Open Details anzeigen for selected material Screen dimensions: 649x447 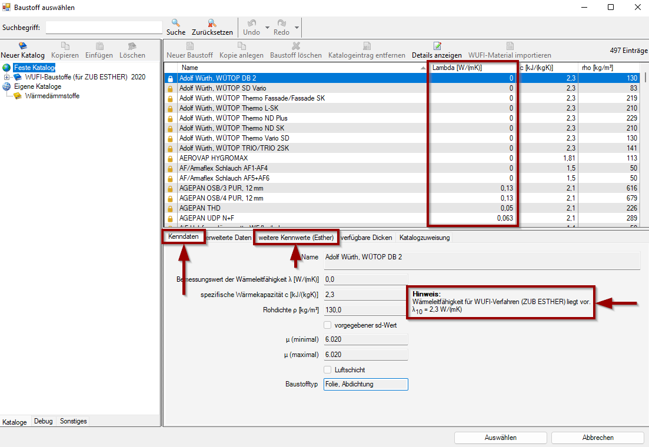click(437, 46)
